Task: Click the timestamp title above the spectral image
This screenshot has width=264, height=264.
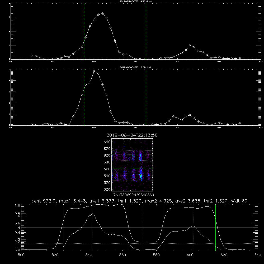Action: click(x=132, y=135)
